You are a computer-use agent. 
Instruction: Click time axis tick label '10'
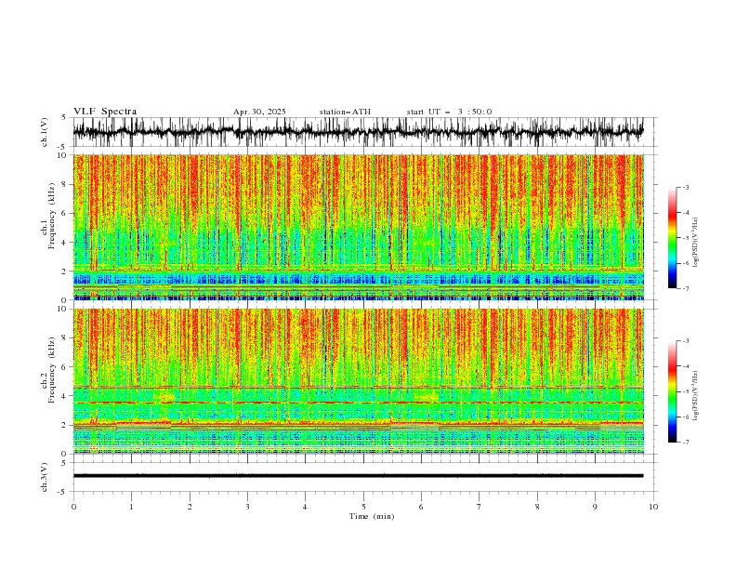point(653,507)
